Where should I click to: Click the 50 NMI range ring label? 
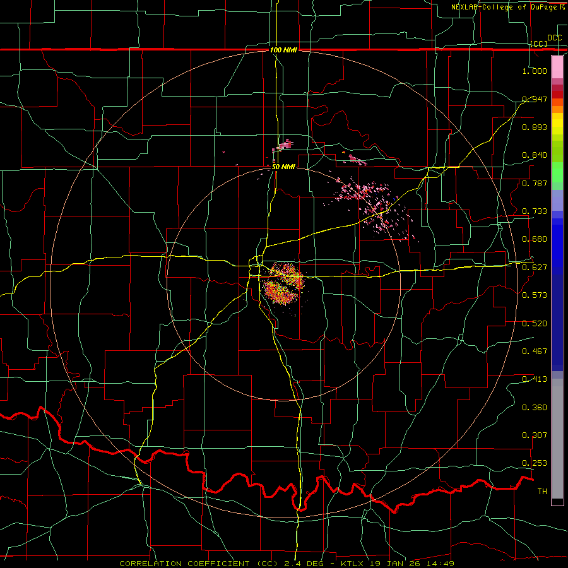click(283, 167)
